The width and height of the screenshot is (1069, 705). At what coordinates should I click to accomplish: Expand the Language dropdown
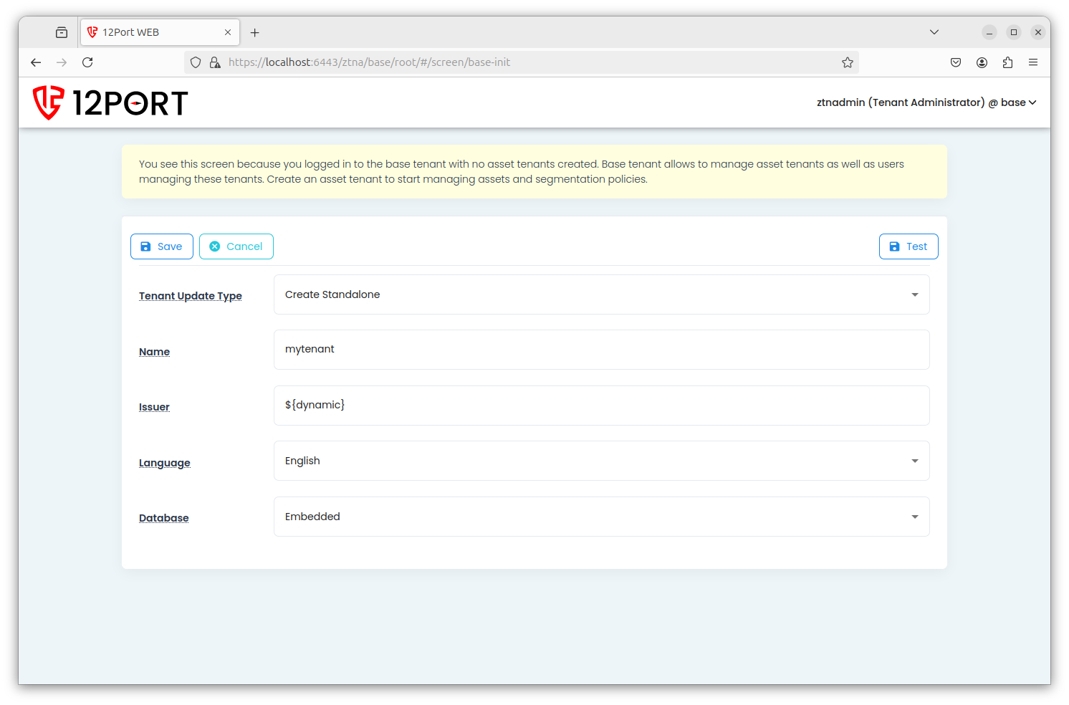coord(601,461)
